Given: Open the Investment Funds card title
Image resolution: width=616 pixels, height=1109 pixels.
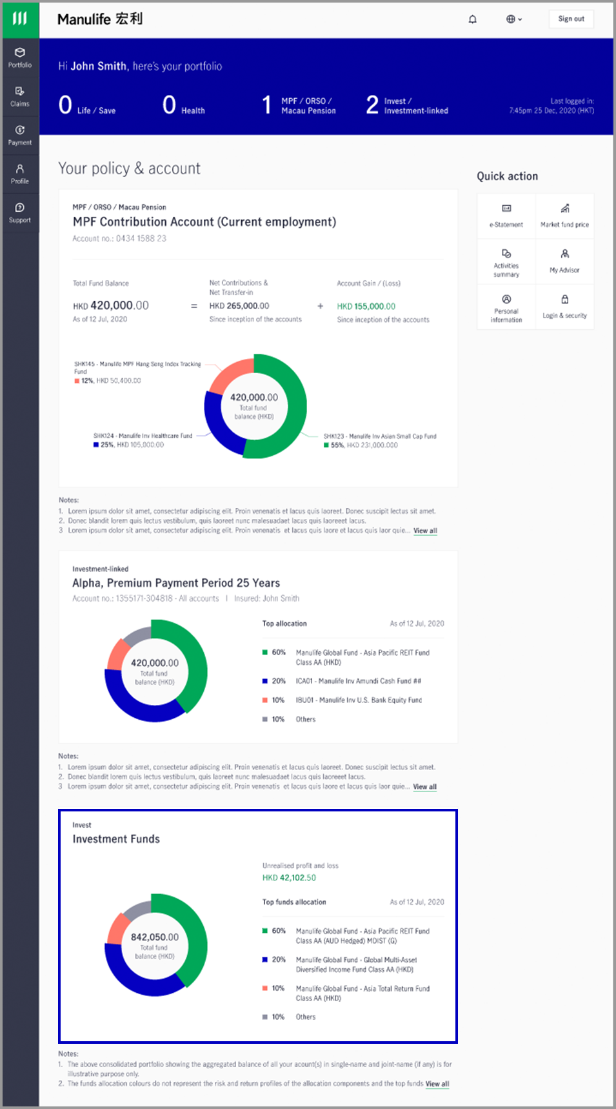Looking at the screenshot, I should click(x=116, y=839).
